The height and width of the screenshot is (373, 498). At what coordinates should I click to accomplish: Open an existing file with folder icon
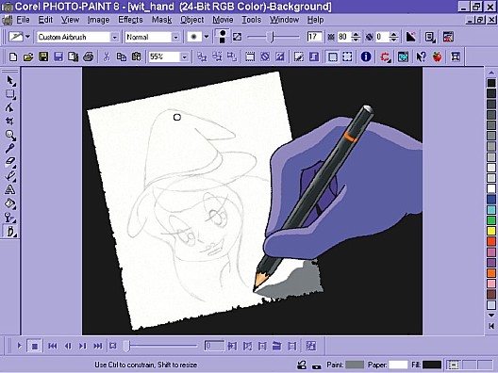click(28, 57)
